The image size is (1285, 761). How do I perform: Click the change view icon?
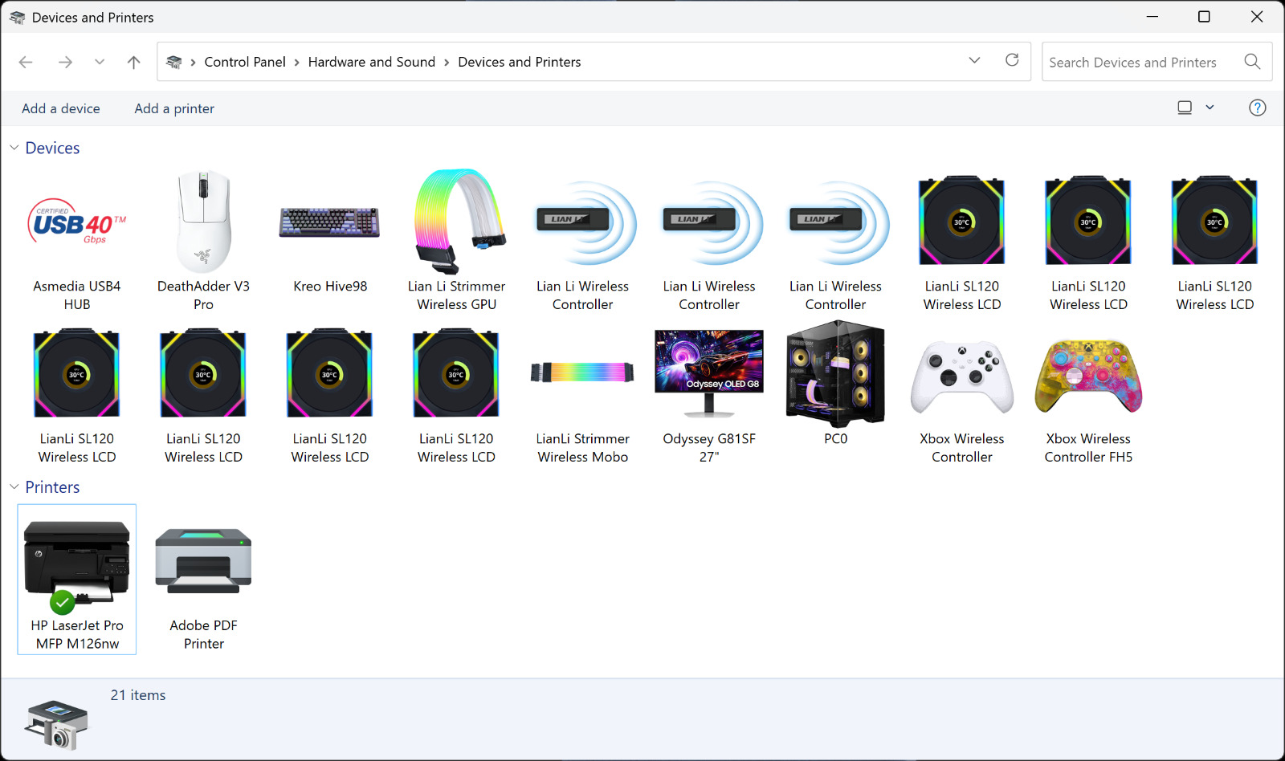point(1185,108)
